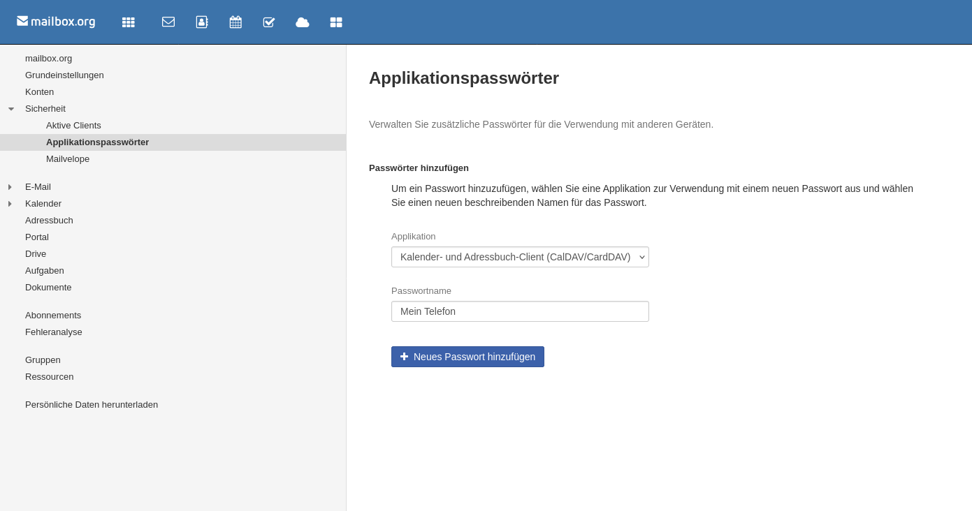Open Adressbuch settings

[x=49, y=221]
